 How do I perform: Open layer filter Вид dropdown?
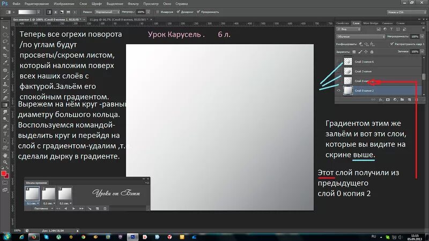pos(349,29)
